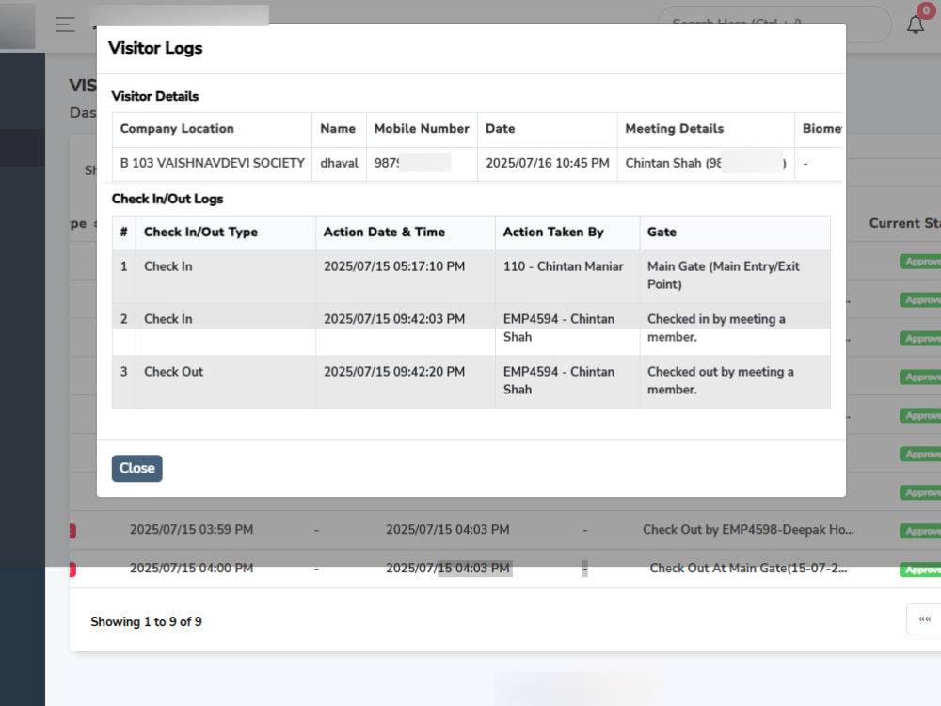Click the Visitor Details heading
Image resolution: width=941 pixels, height=706 pixels.
point(155,97)
